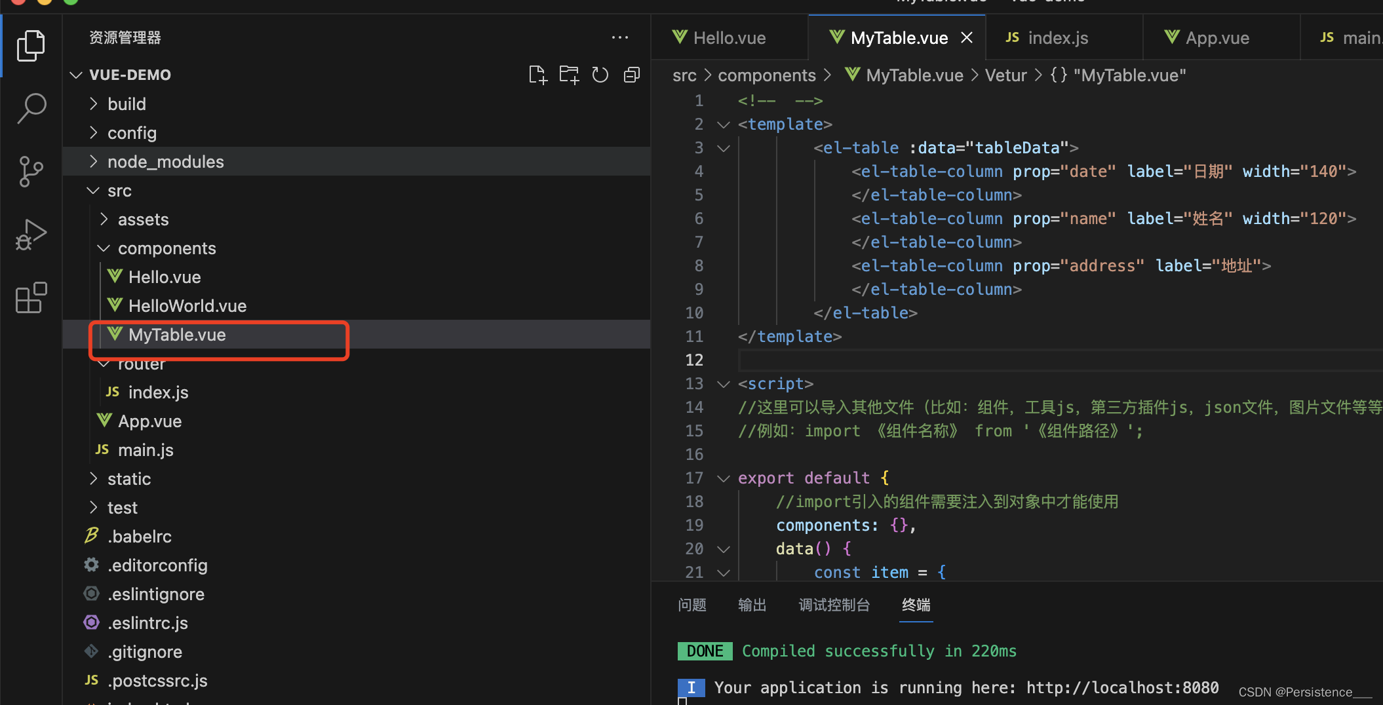Viewport: 1383px width, 705px height.
Task: Click the green macOS zoom window button
Action: [x=70, y=1]
